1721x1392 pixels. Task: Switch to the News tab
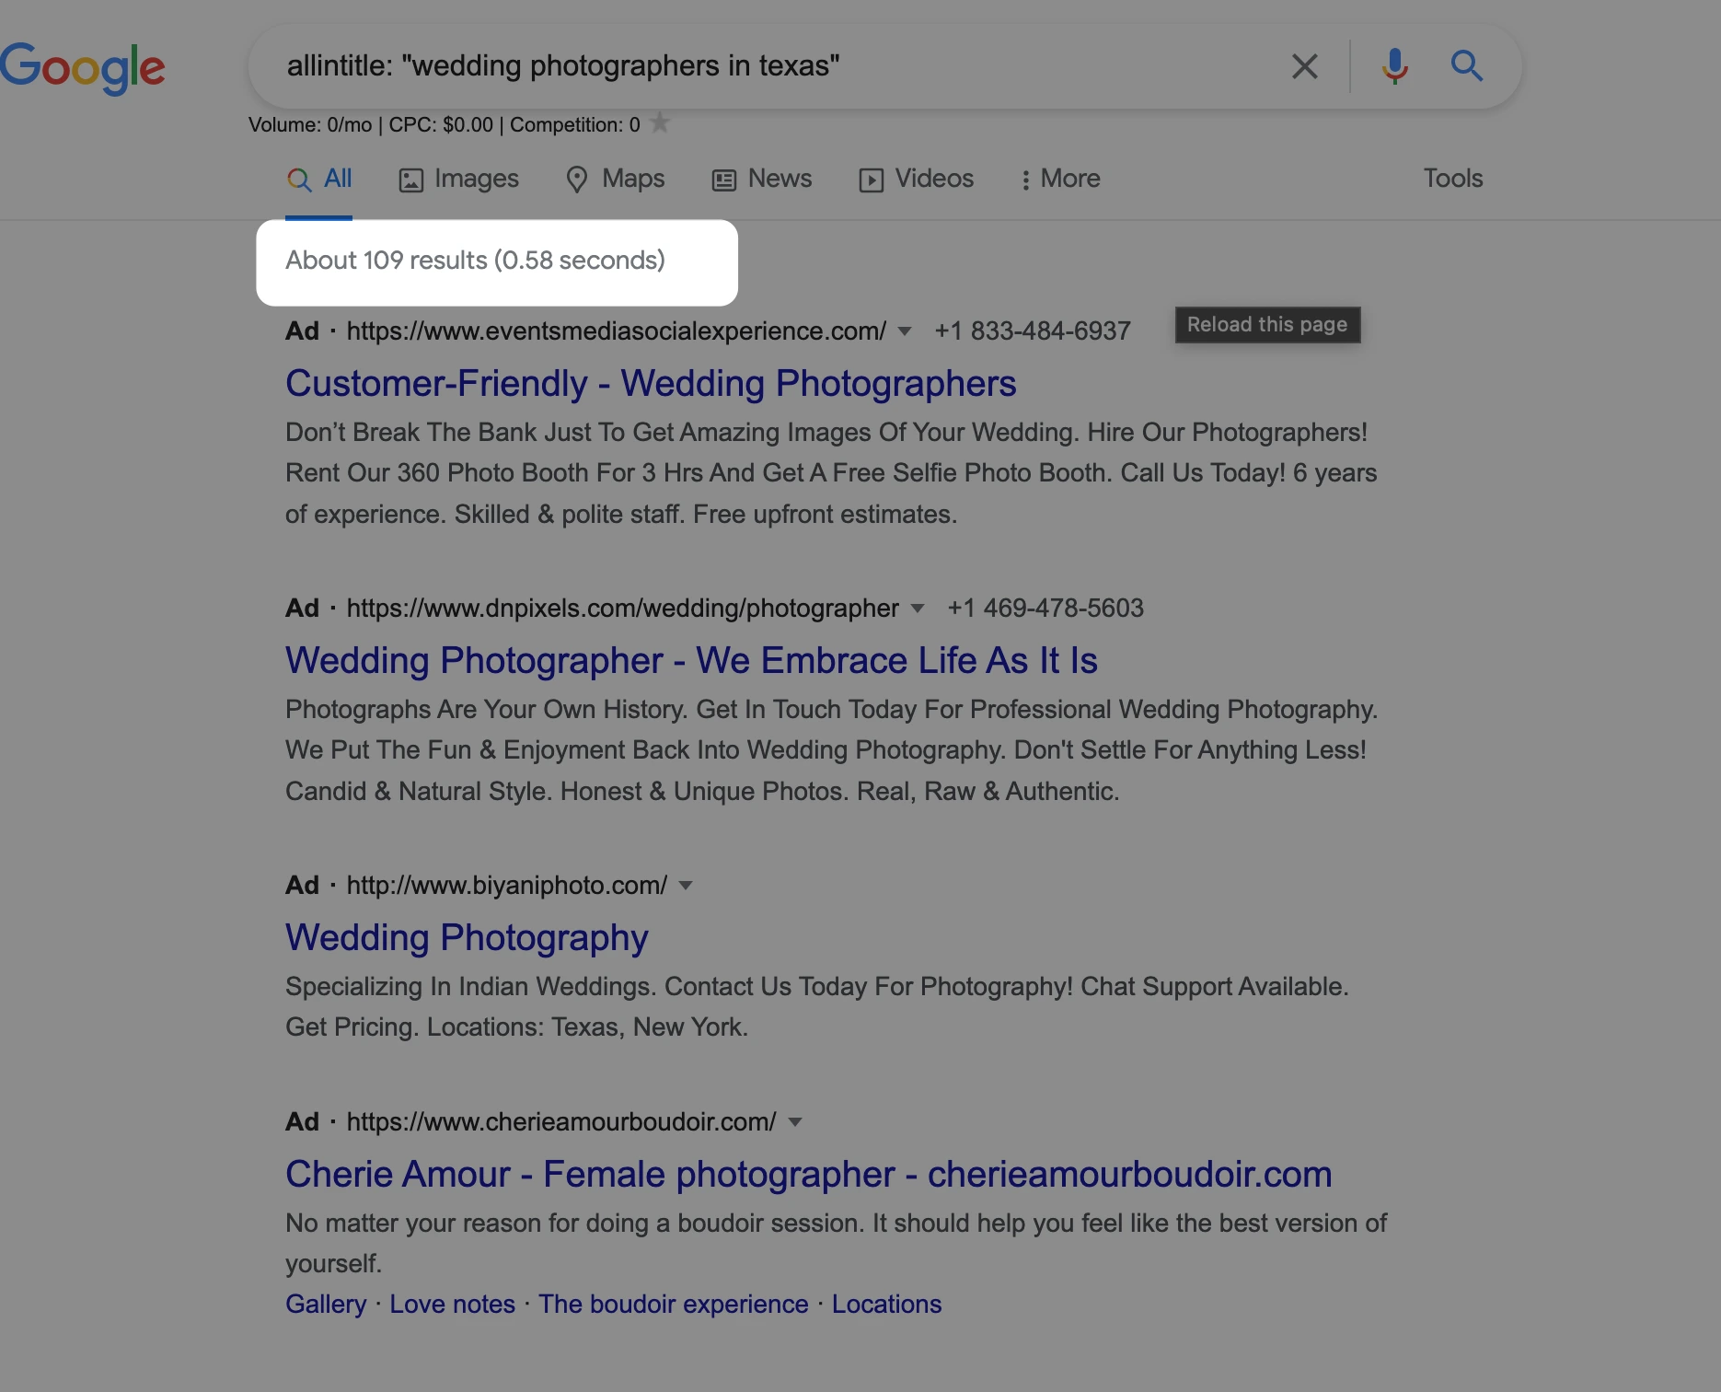[762, 179]
